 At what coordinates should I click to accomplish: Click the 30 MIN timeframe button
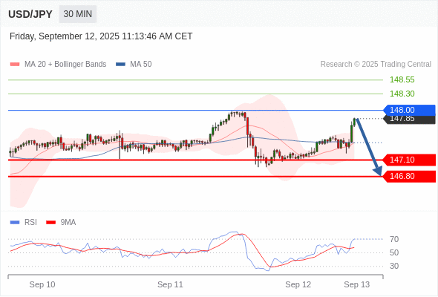coord(78,14)
